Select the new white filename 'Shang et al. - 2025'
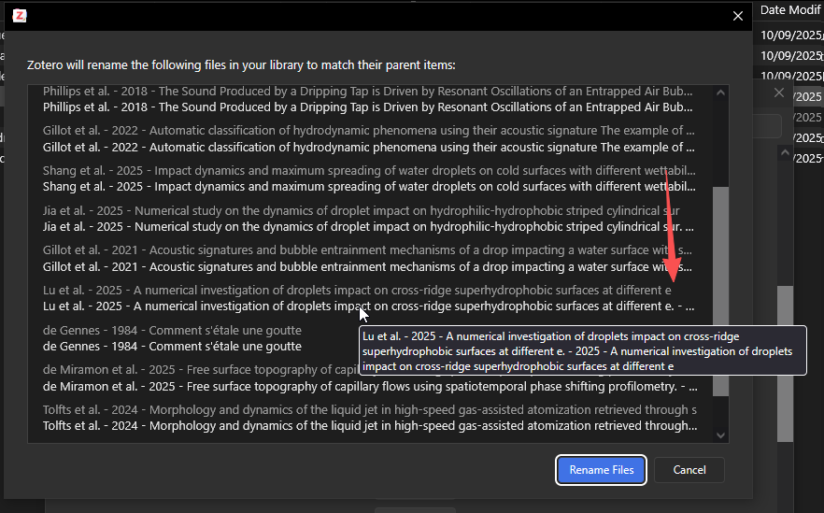This screenshot has height=513, width=824. pos(369,187)
